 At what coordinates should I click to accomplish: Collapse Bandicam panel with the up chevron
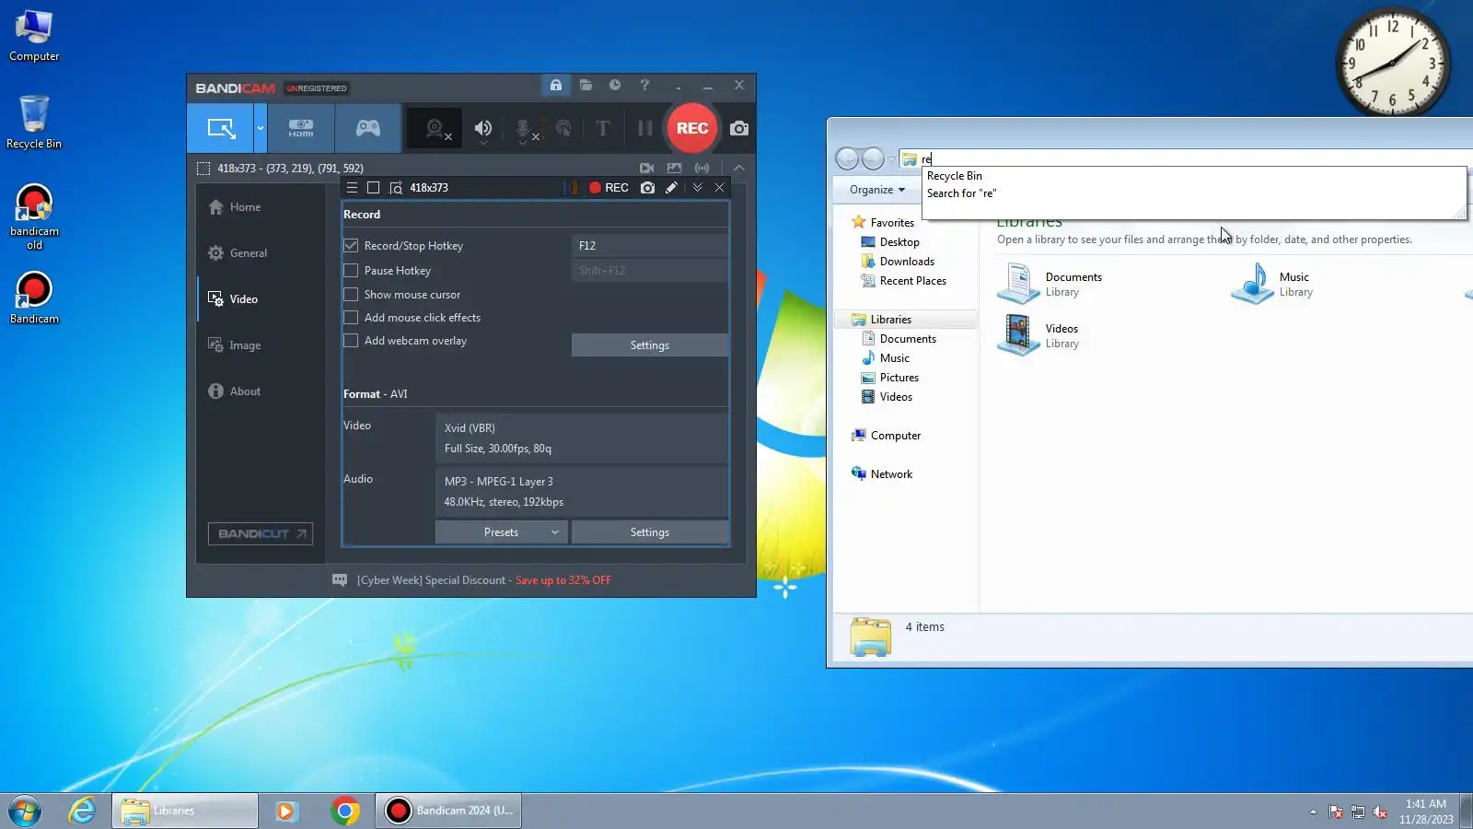click(x=739, y=169)
